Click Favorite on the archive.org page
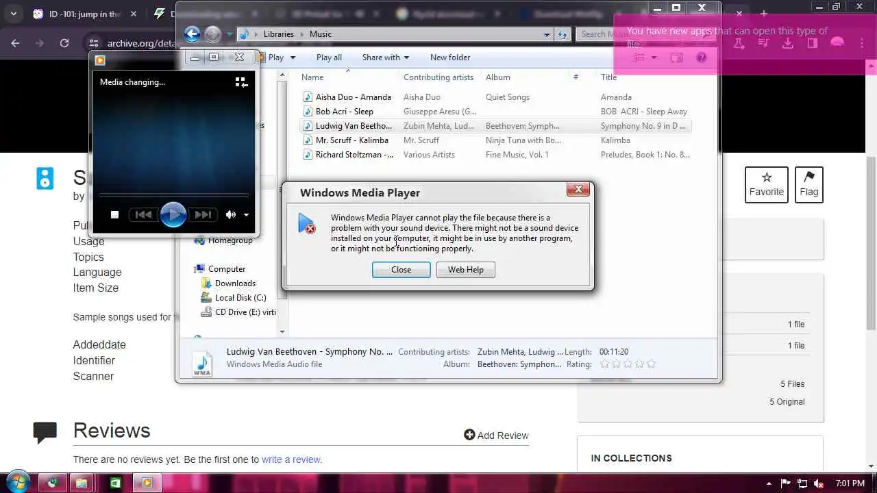The image size is (877, 493). 767,185
